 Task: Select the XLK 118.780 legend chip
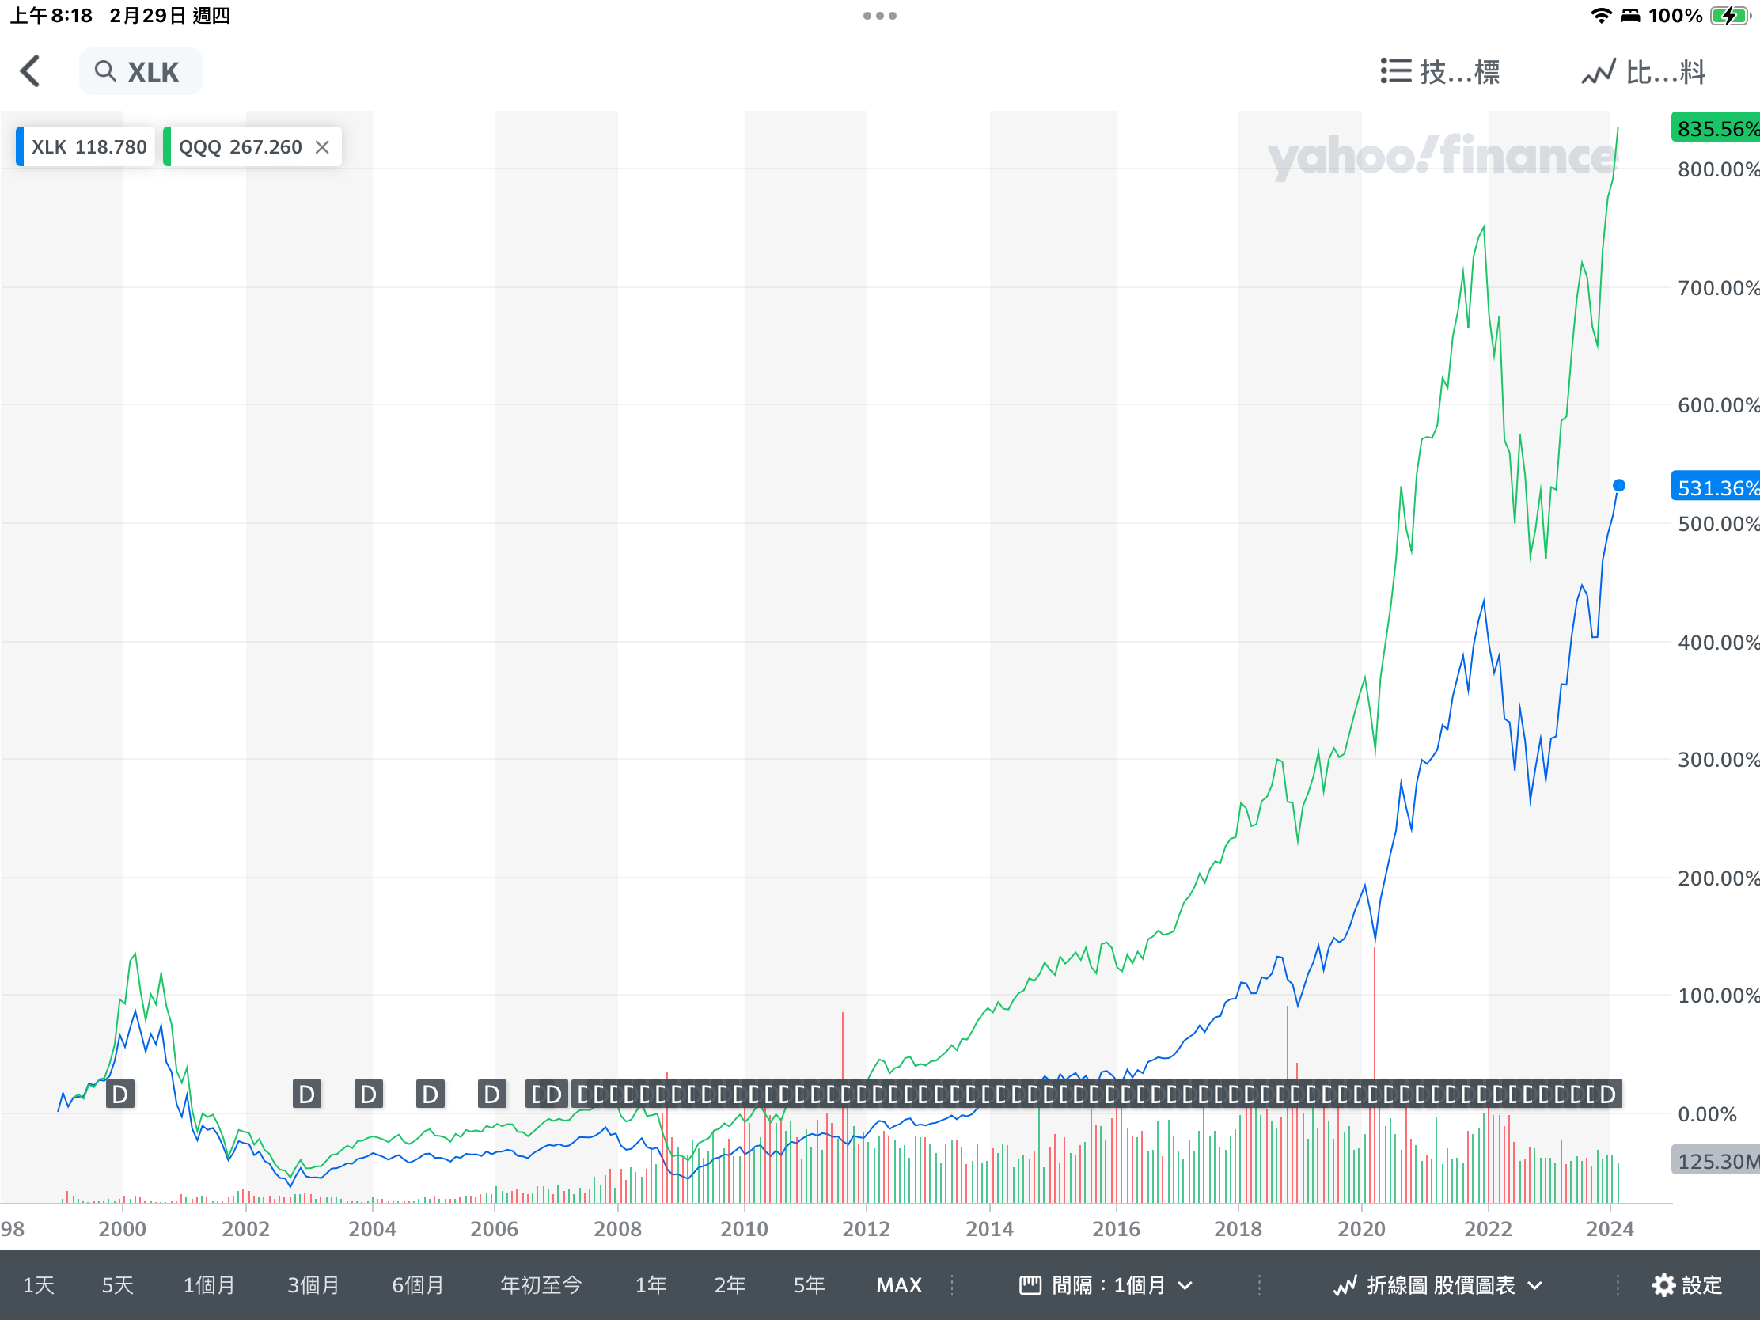(x=85, y=147)
